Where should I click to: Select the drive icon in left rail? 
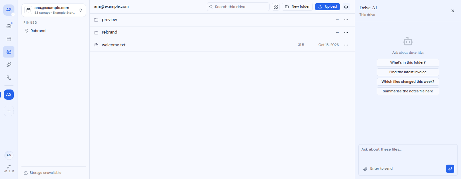(x=9, y=52)
